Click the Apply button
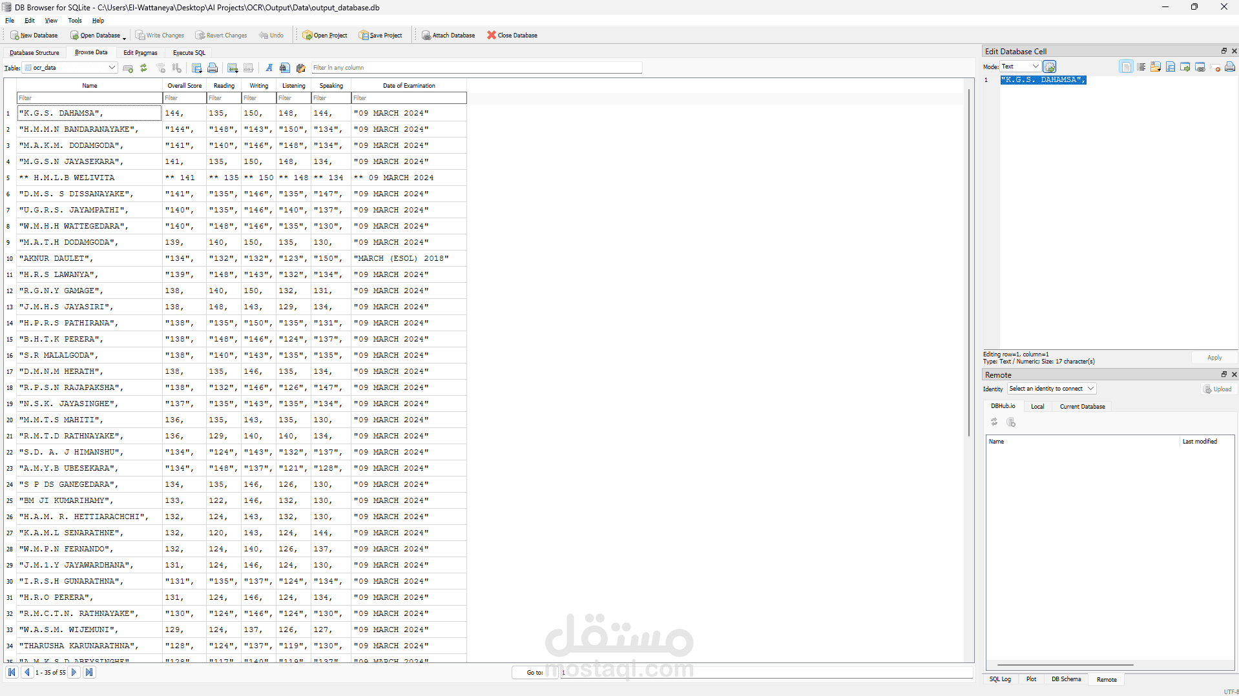This screenshot has width=1239, height=696. pos(1214,358)
